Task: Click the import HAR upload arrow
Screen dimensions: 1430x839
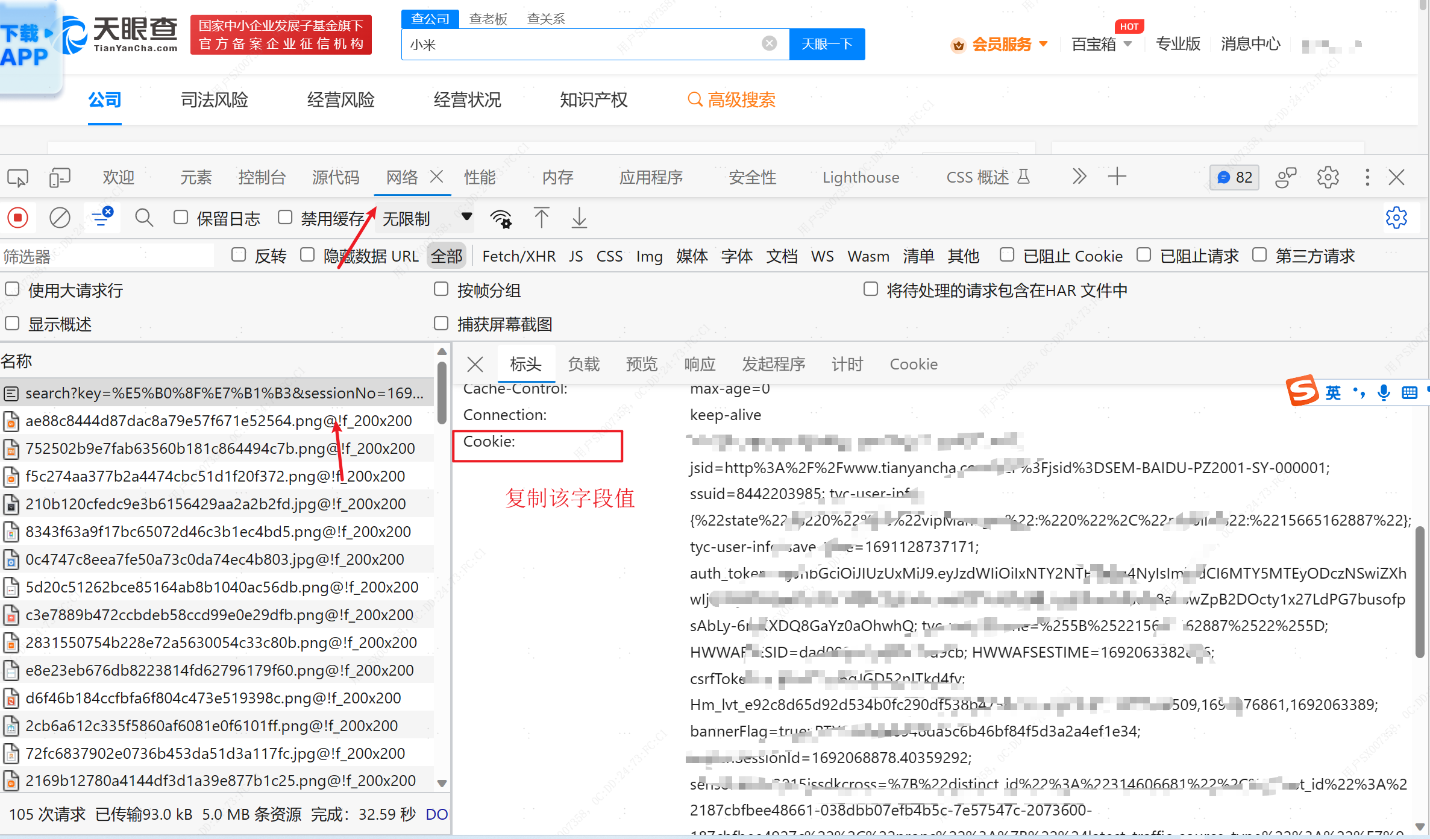Action: [541, 218]
